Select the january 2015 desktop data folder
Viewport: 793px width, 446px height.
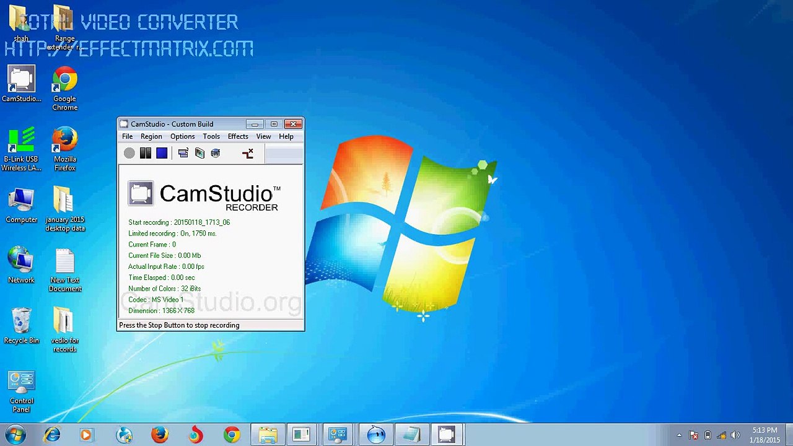[64, 209]
